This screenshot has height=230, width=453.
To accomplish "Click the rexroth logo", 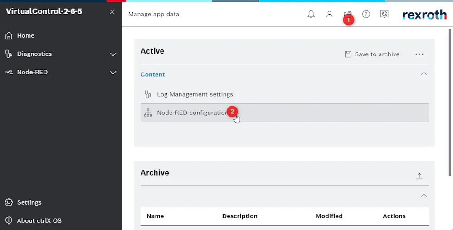I will click(x=424, y=15).
